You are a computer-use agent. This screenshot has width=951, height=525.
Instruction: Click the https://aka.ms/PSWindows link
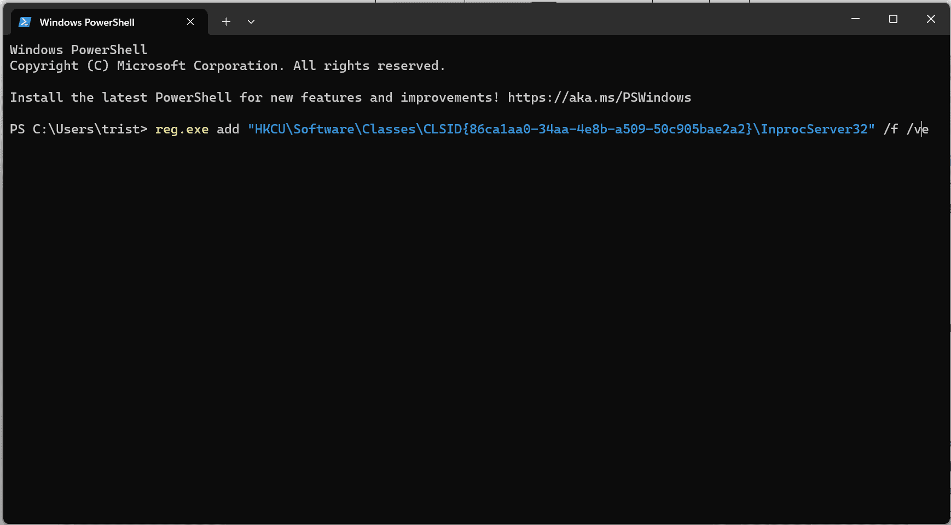(599, 97)
